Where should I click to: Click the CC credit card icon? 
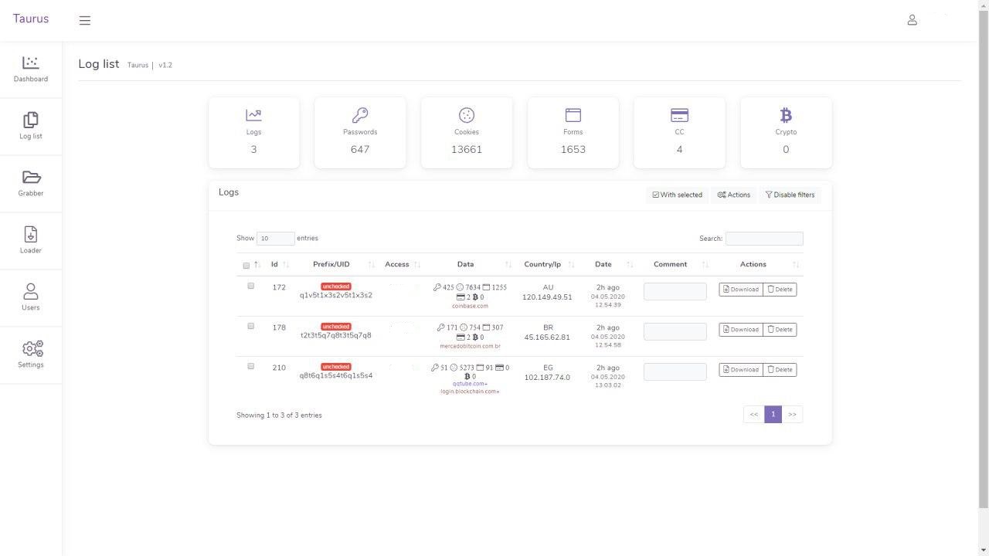[x=679, y=115]
